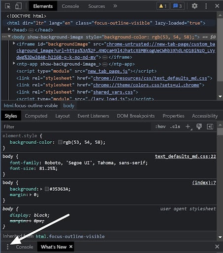Switch to the Elements tab

tap(43, 6)
